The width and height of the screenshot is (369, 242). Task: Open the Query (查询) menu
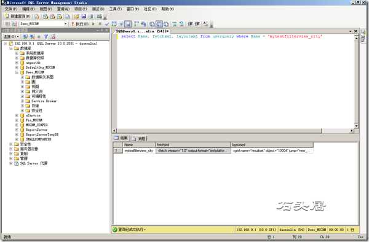[x=63, y=9]
